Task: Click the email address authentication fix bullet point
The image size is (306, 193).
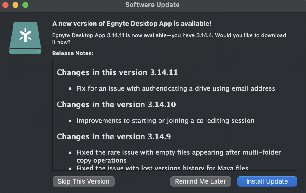Action: pyautogui.click(x=176, y=89)
